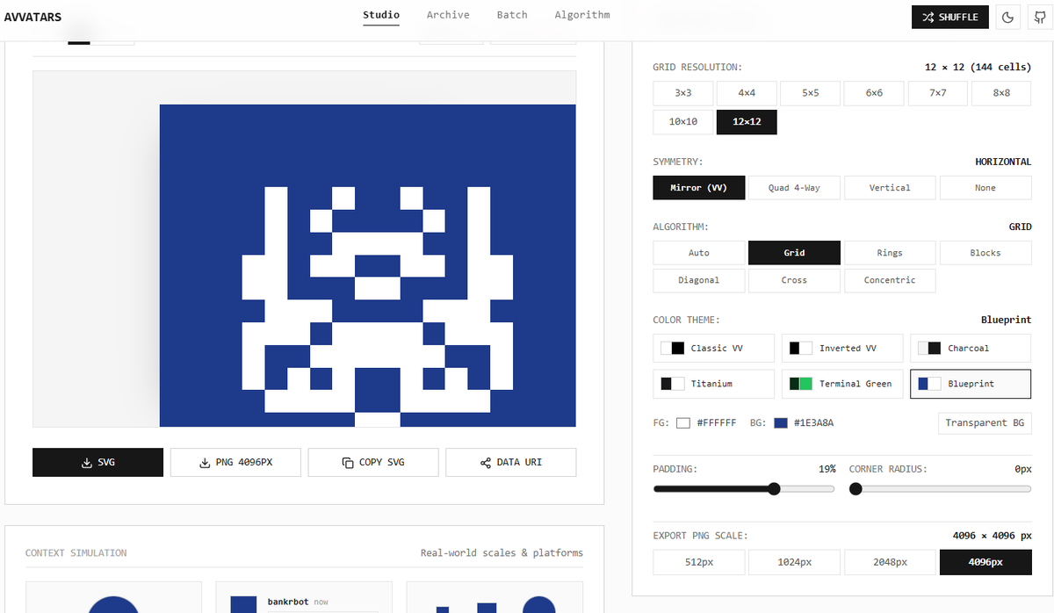Set grid resolution to 3×3
The height and width of the screenshot is (613, 1054).
683,93
